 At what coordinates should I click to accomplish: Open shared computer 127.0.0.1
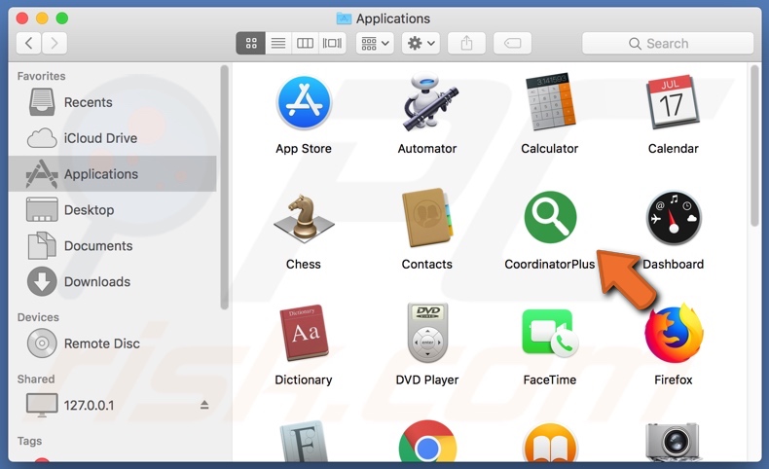pos(113,405)
